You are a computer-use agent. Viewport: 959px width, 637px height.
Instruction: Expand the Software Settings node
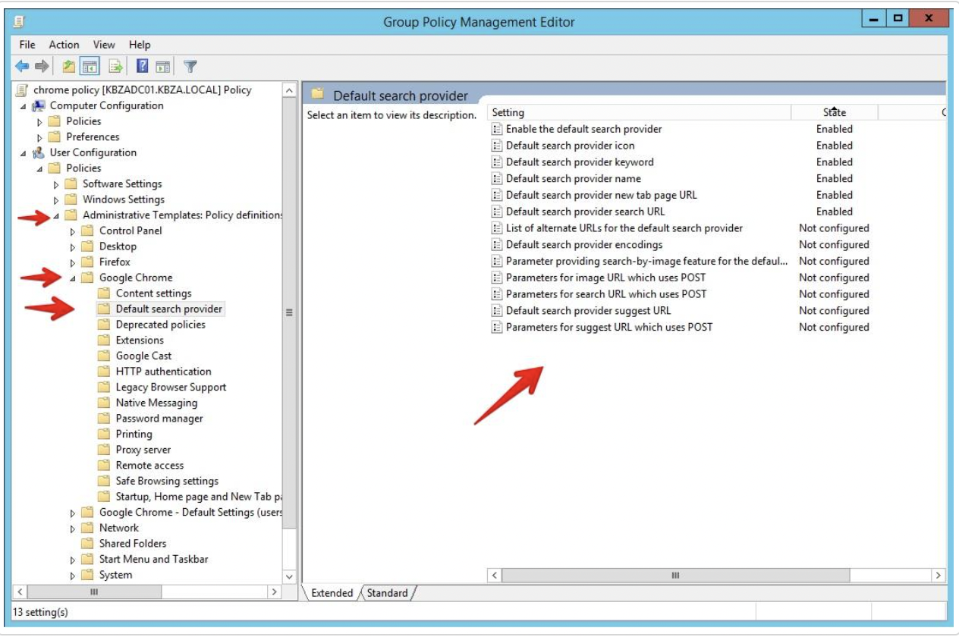[x=57, y=184]
